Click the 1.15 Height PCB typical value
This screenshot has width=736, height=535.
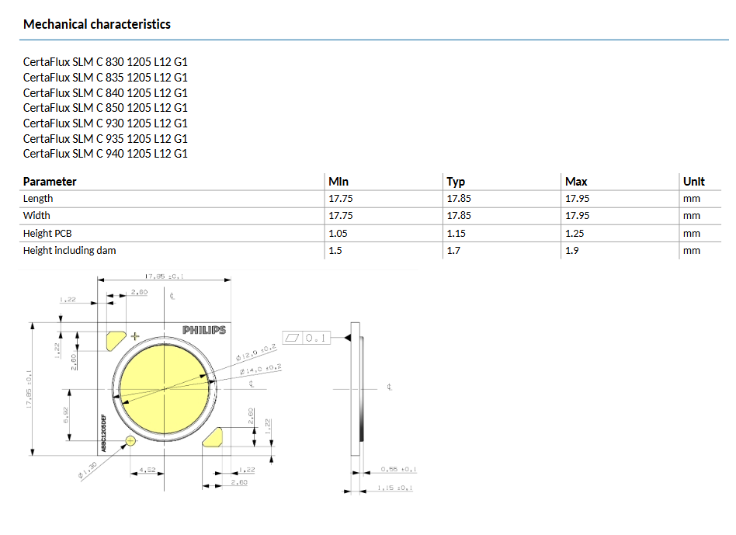point(457,233)
